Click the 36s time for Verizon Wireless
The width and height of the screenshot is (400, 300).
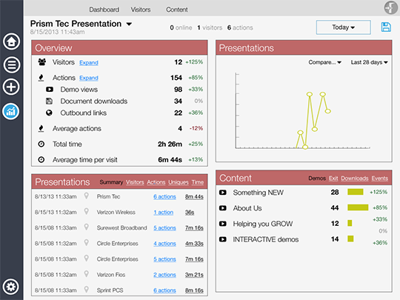click(x=190, y=213)
